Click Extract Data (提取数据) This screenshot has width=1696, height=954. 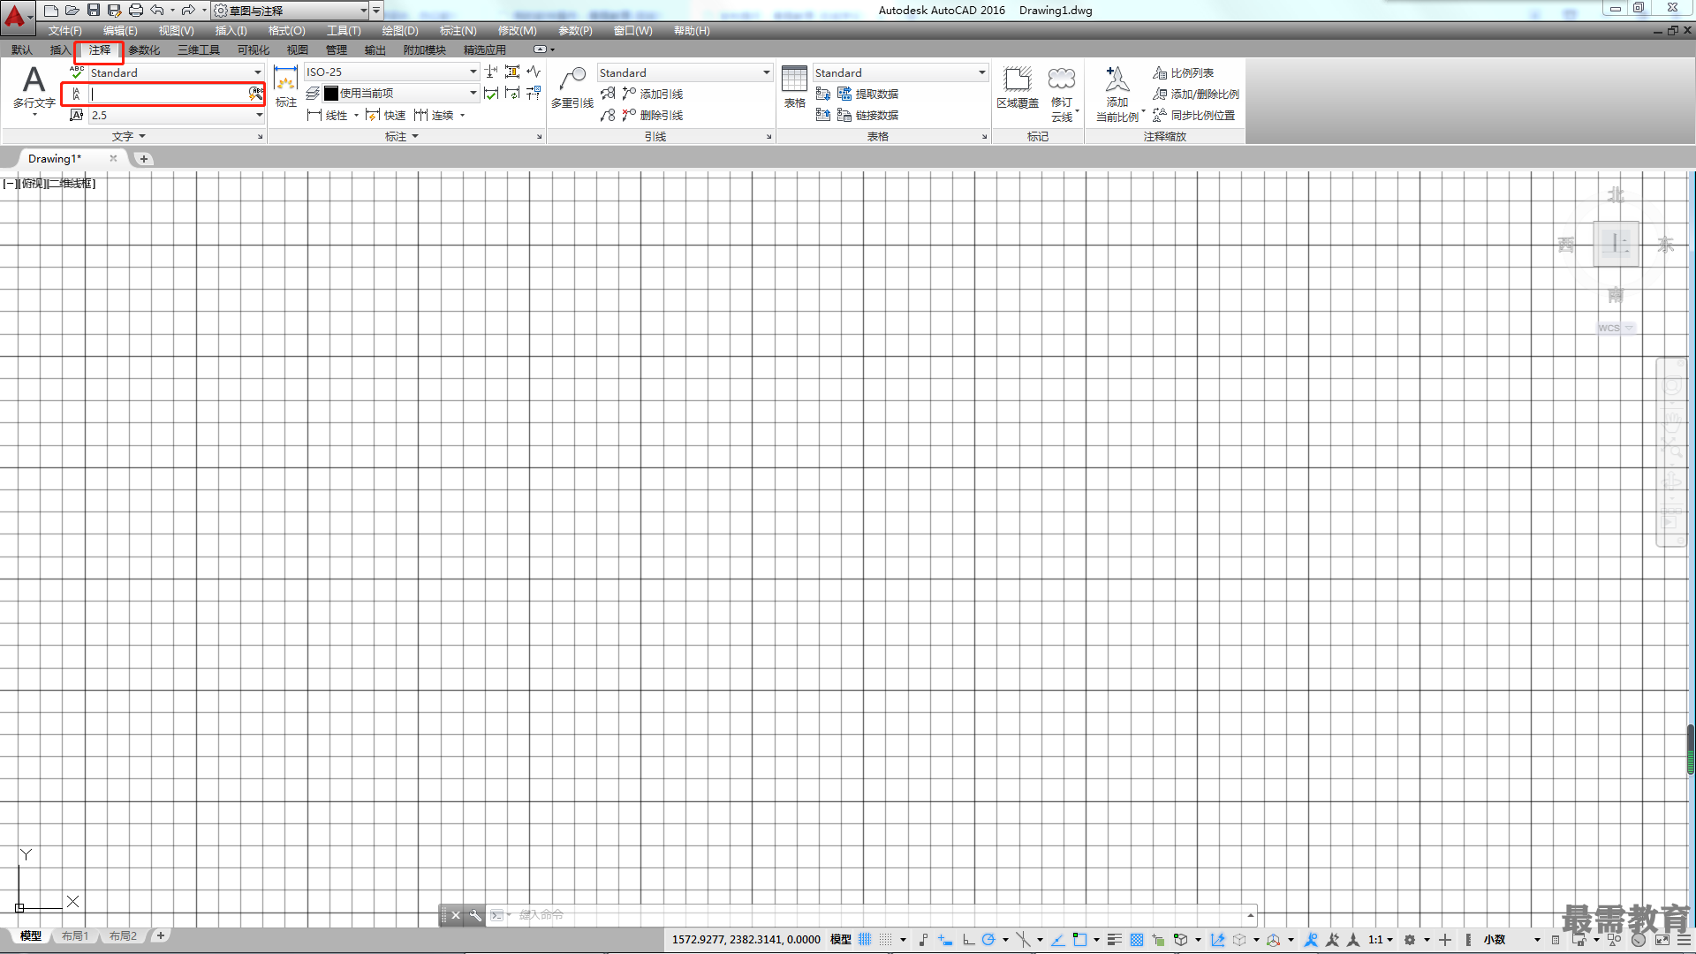(x=868, y=94)
